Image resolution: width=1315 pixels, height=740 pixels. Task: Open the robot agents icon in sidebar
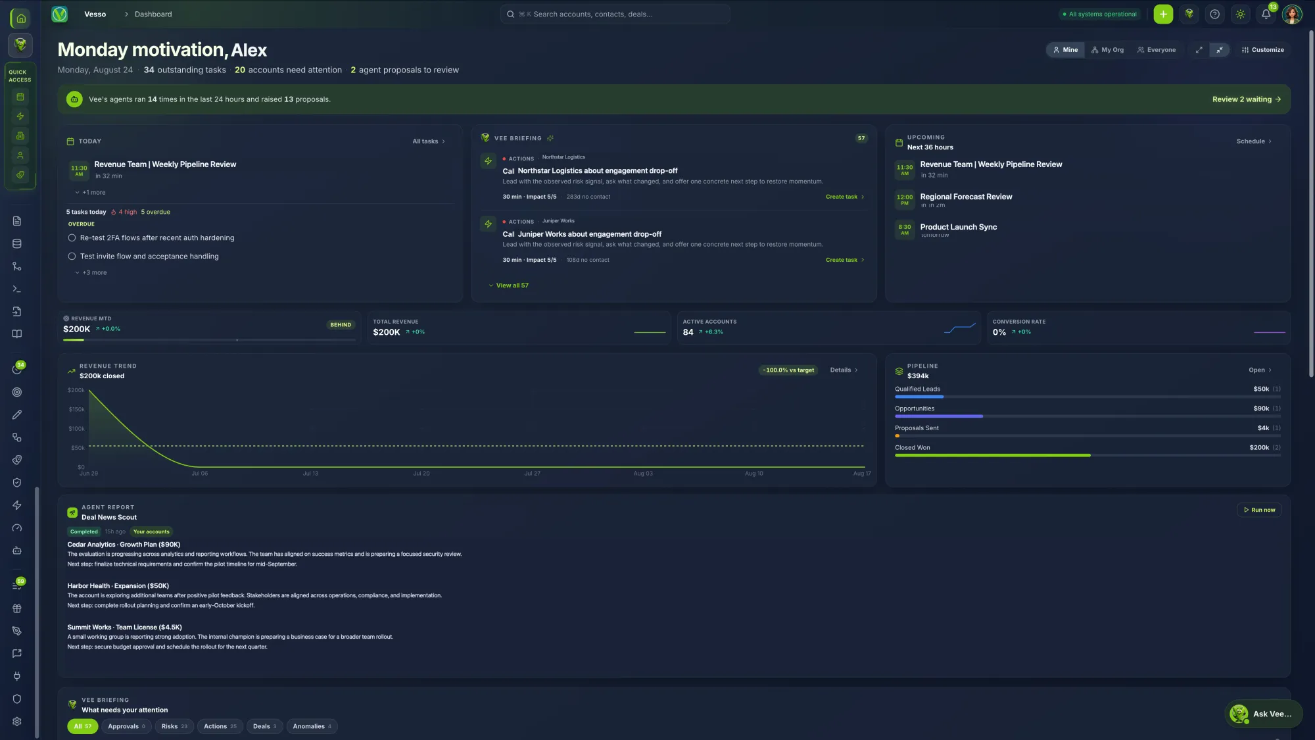[17, 551]
